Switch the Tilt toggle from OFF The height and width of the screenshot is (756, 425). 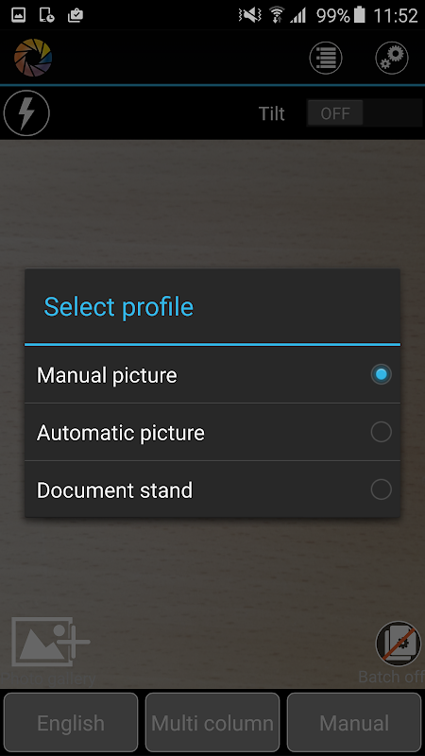(365, 113)
